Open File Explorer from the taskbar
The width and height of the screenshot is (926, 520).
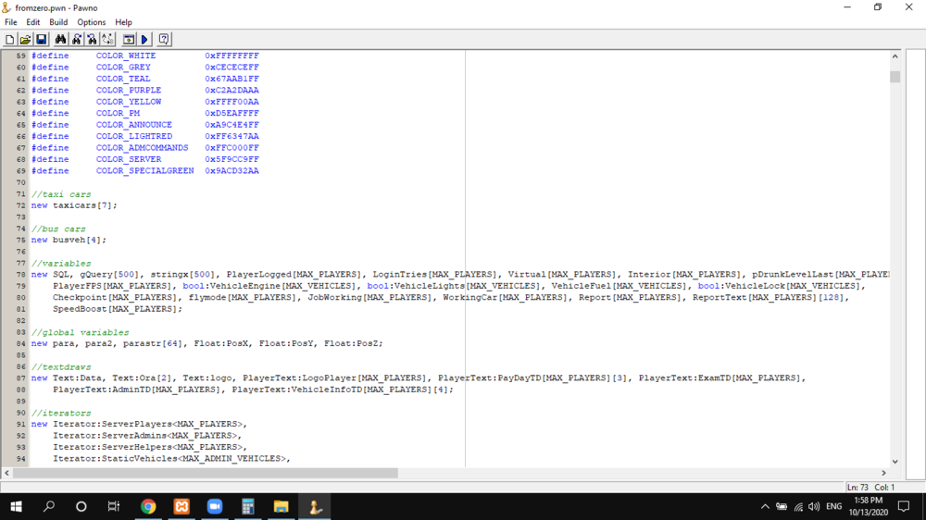[x=282, y=506]
